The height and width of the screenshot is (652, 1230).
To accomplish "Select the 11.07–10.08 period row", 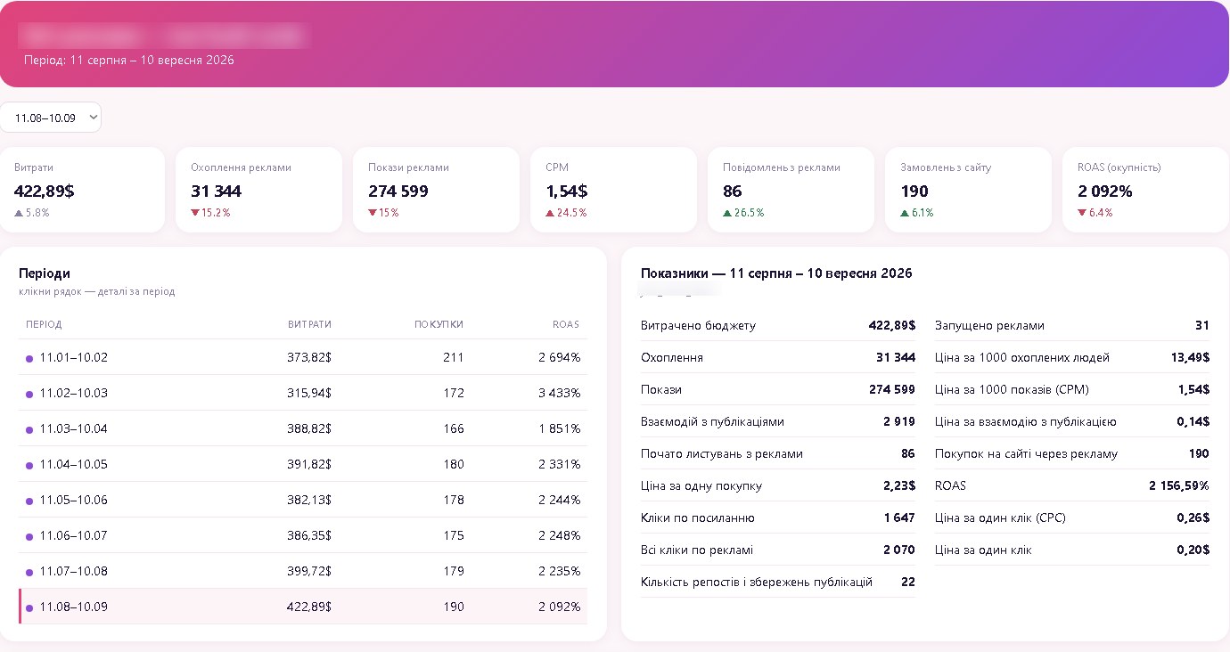I will click(x=303, y=571).
